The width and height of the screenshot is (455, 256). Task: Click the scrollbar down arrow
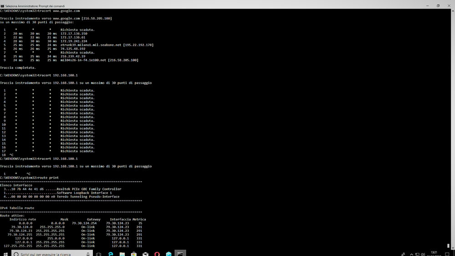click(x=453, y=248)
